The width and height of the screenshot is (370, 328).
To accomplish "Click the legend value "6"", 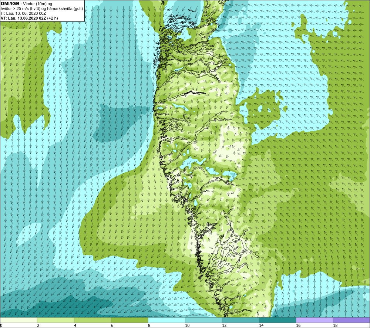I will tap(112, 325).
